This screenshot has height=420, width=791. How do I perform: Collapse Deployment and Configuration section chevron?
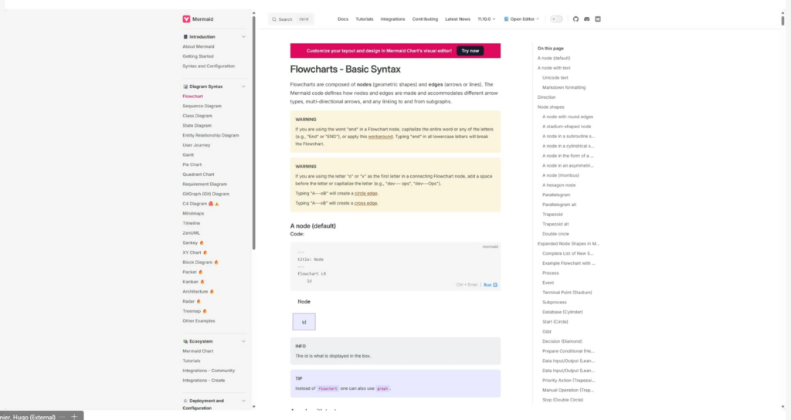coord(243,401)
